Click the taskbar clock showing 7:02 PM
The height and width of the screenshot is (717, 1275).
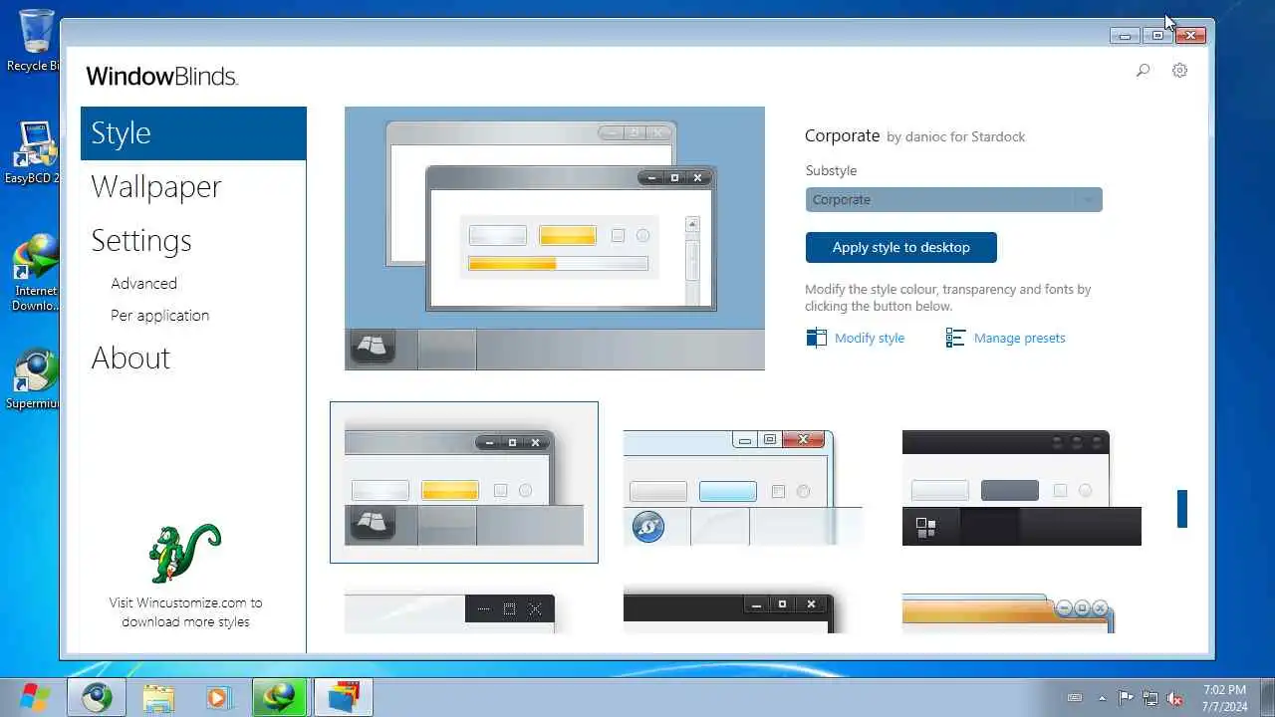click(x=1224, y=697)
